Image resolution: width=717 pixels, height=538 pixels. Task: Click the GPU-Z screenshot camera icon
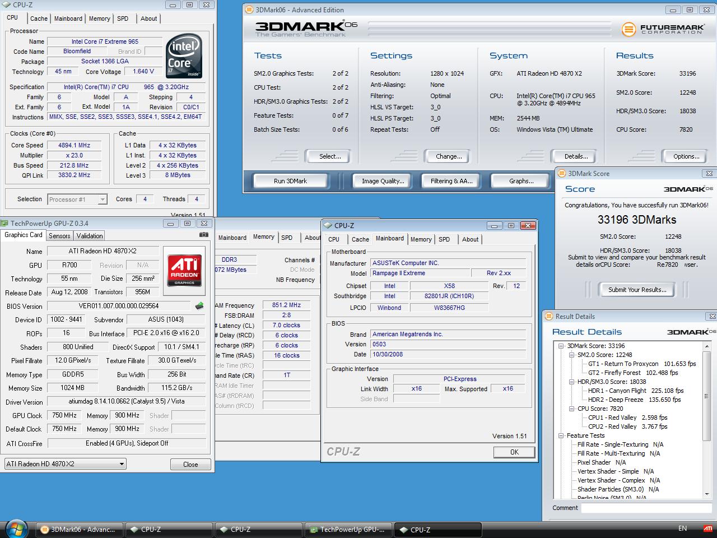click(x=203, y=235)
